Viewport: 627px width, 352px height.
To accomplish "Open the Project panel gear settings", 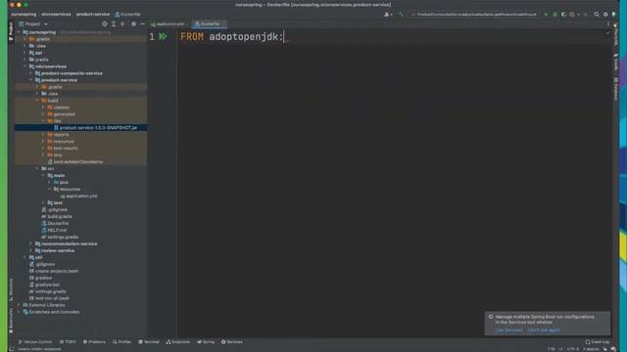I will (x=133, y=23).
